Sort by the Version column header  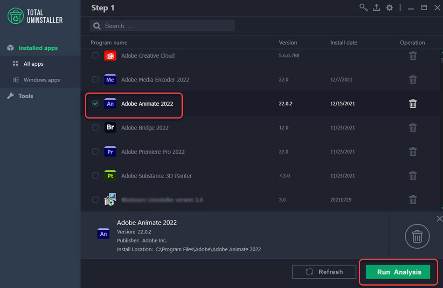click(x=288, y=42)
